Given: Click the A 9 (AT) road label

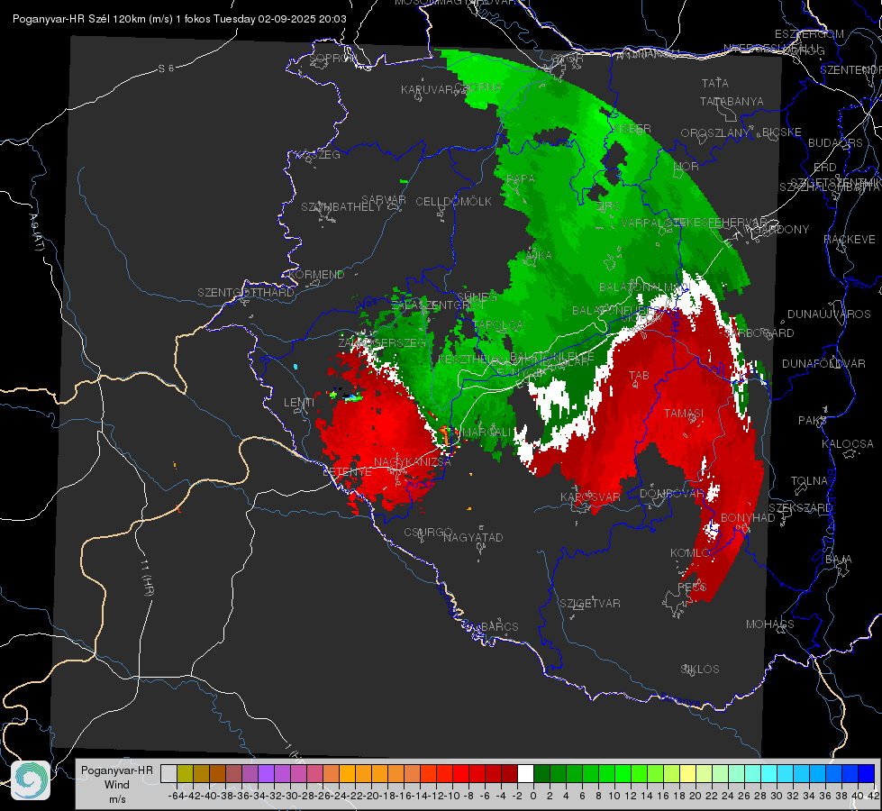Looking at the screenshot, I should pos(36,232).
